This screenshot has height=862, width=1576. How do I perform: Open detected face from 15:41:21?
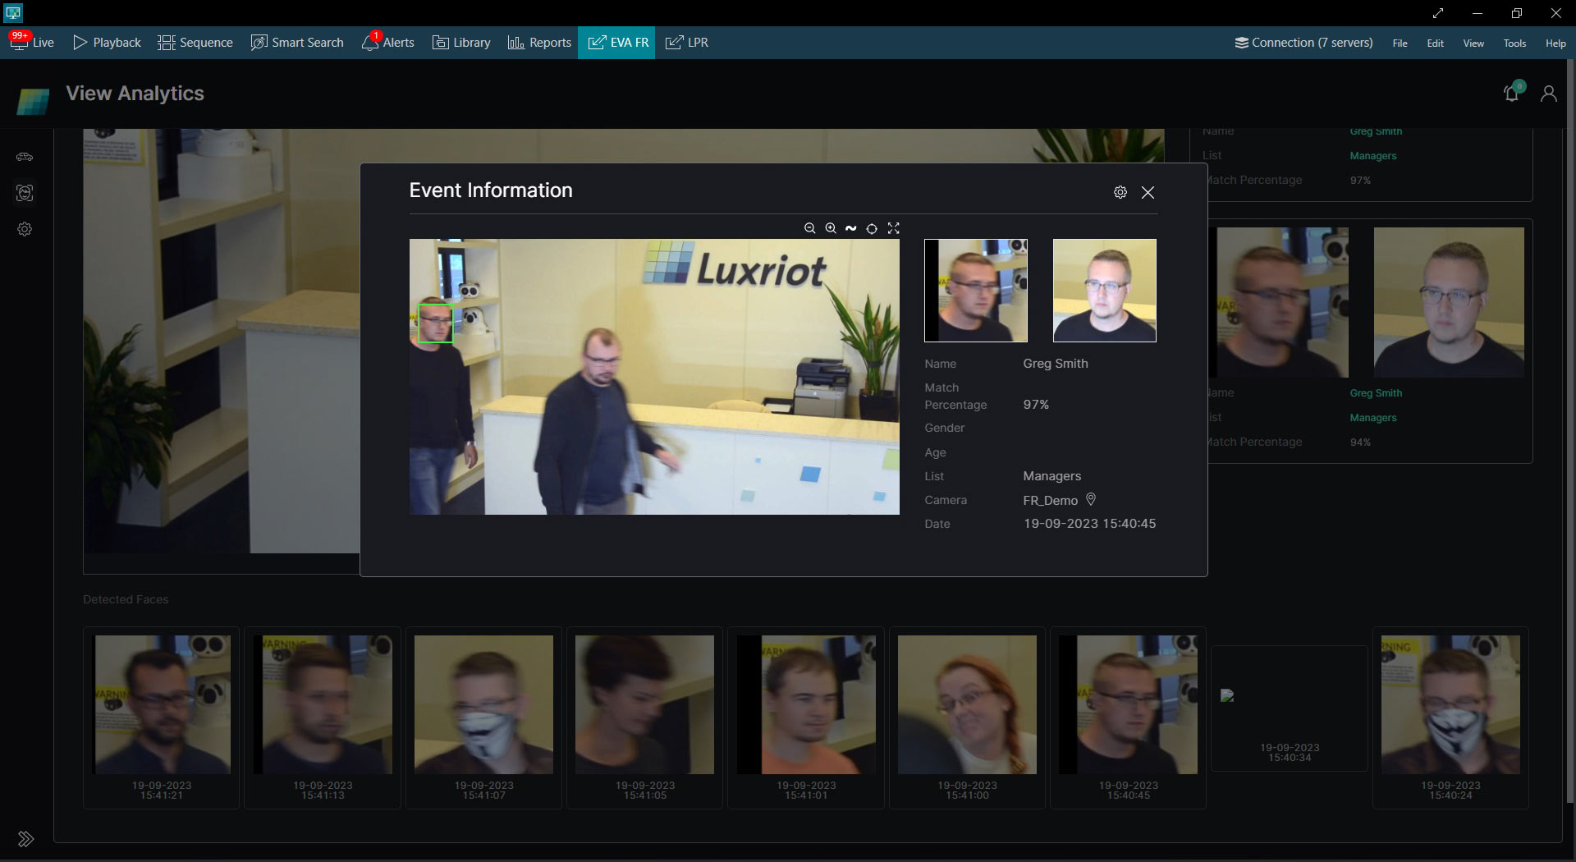coord(162,718)
